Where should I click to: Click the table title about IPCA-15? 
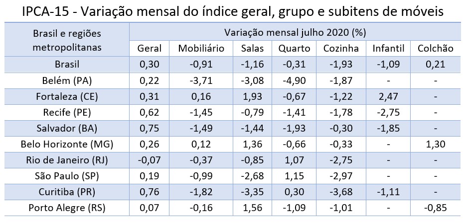pyautogui.click(x=233, y=11)
